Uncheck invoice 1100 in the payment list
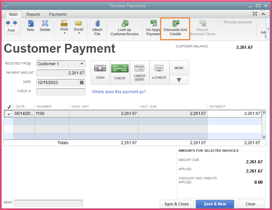The image size is (272, 210). 9,114
